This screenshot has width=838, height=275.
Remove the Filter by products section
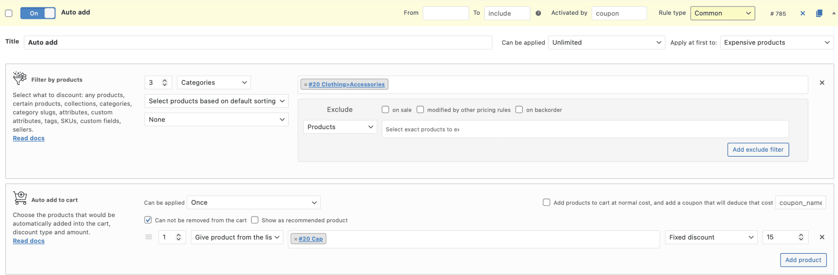coord(822,83)
